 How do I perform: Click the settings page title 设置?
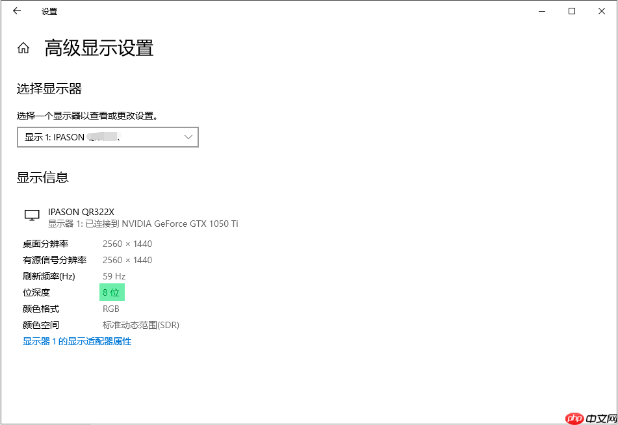[49, 11]
